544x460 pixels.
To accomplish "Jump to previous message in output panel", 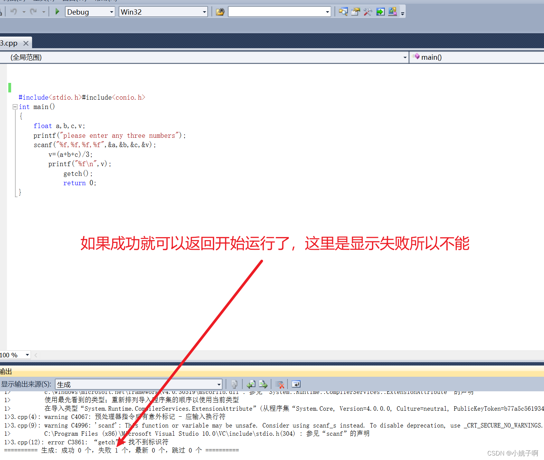I will pyautogui.click(x=251, y=384).
